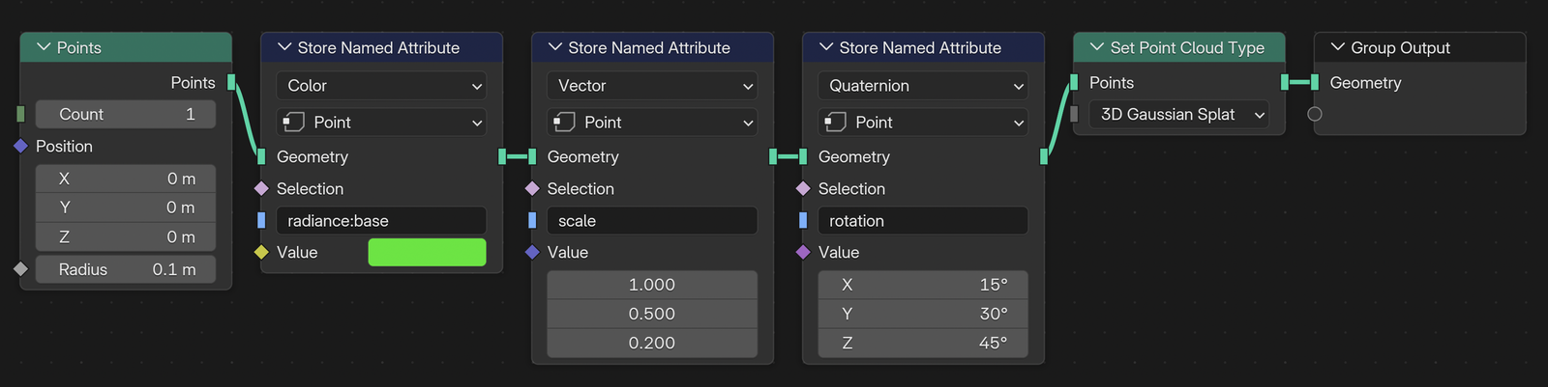Click the green Value color swatch

(x=427, y=253)
